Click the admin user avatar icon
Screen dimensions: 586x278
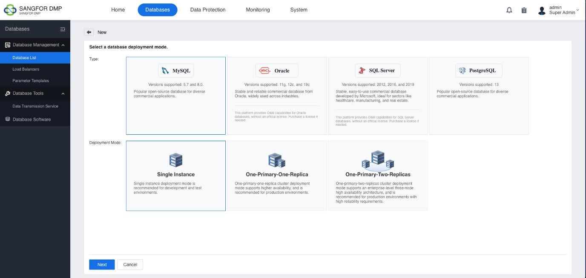(542, 11)
